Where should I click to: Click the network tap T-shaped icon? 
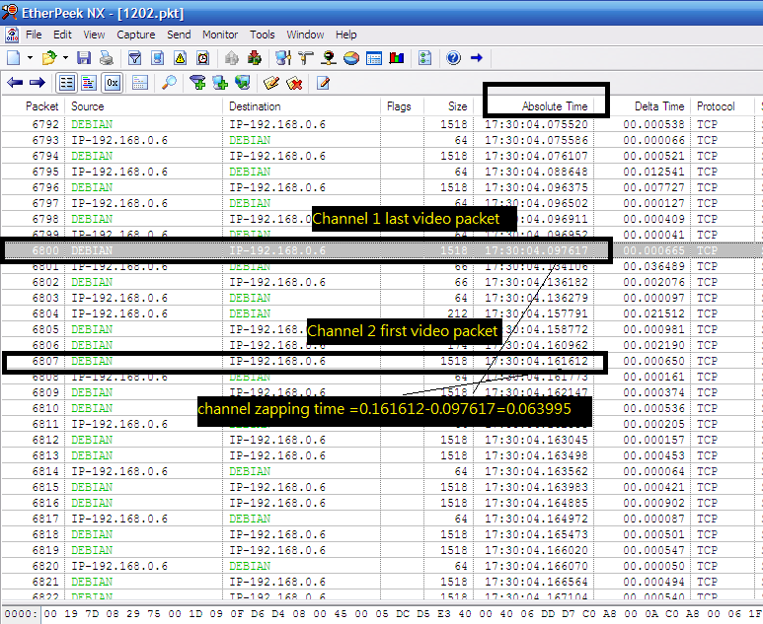pyautogui.click(x=306, y=58)
